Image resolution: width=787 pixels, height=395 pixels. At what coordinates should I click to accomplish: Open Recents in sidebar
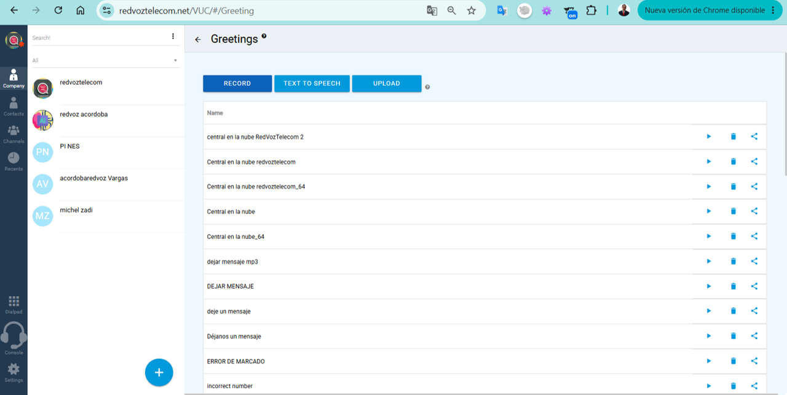pos(14,162)
